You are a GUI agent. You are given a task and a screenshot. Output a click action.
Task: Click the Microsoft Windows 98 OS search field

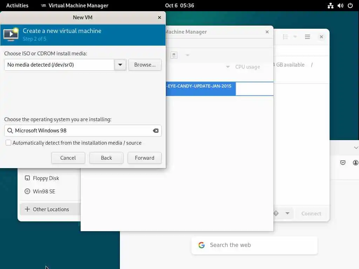pyautogui.click(x=83, y=131)
